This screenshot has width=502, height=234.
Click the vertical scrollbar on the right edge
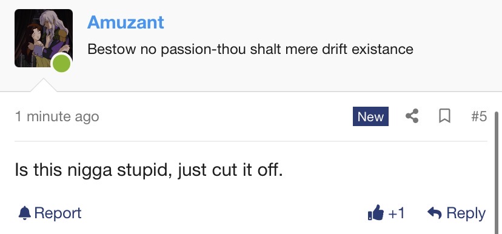(496, 173)
